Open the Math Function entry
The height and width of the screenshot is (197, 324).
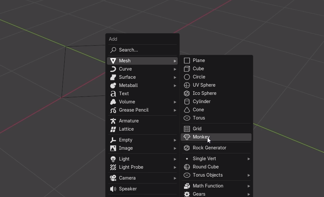216,186
